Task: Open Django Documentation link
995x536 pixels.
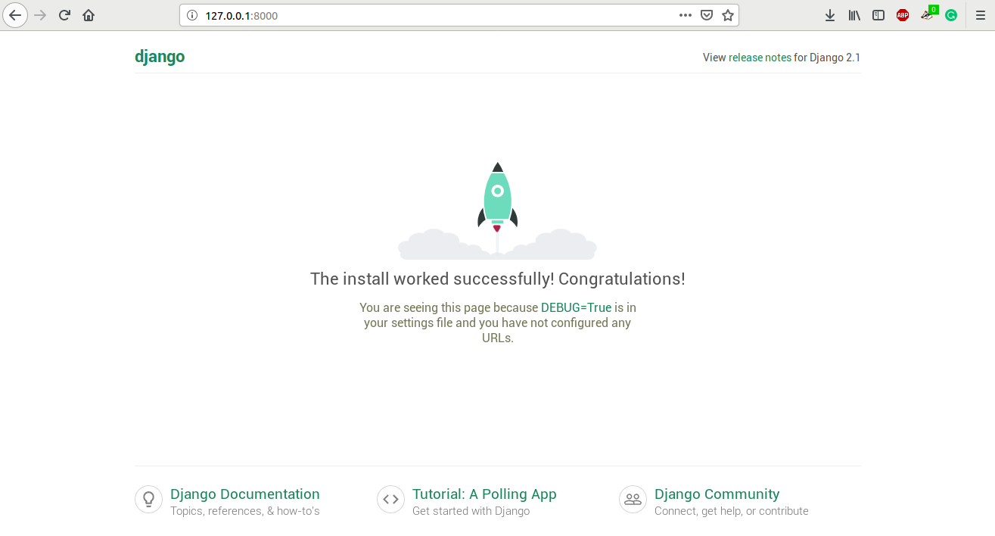Action: tap(245, 494)
